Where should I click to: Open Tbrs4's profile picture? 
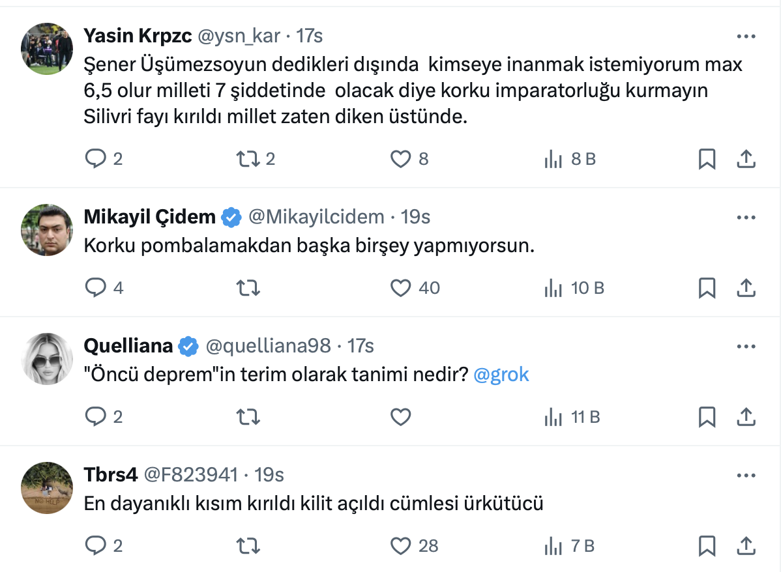tap(46, 488)
